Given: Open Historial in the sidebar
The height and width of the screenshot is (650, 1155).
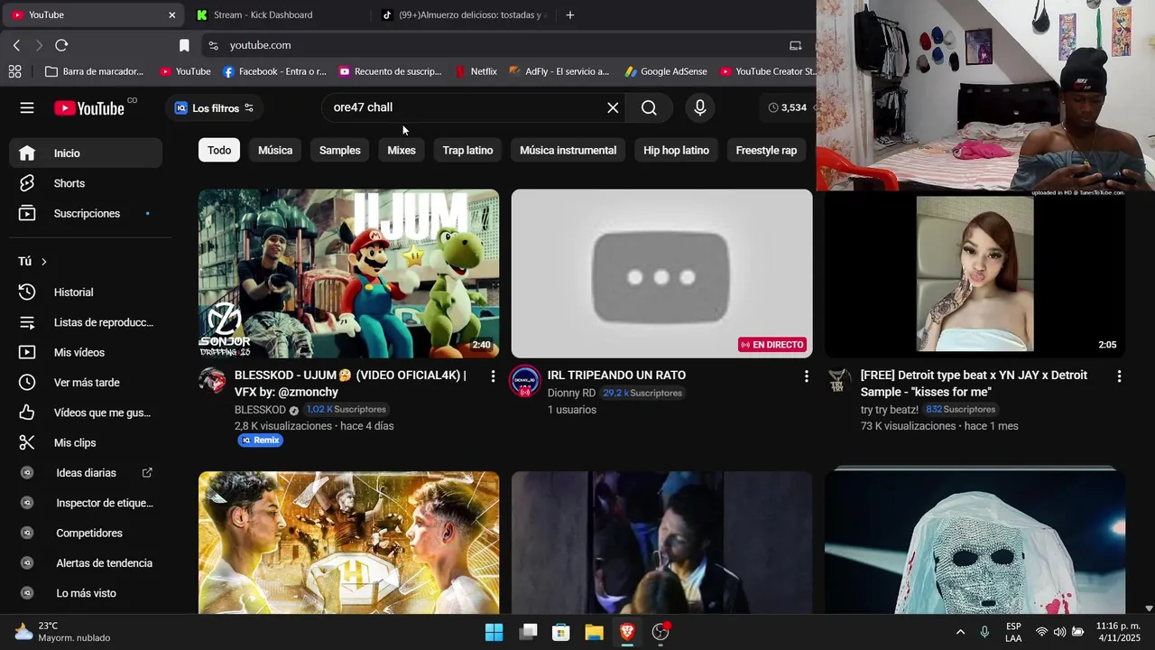Looking at the screenshot, I should click(86, 292).
